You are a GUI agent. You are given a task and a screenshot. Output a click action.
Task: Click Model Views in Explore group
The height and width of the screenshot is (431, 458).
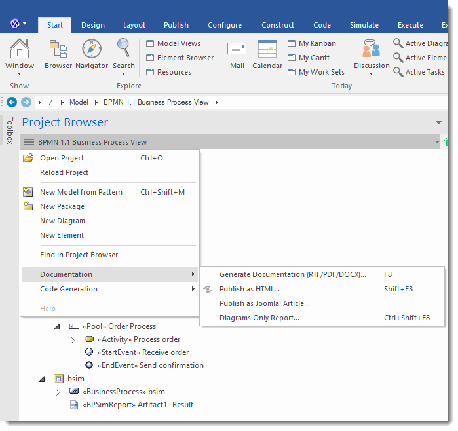[x=178, y=43]
